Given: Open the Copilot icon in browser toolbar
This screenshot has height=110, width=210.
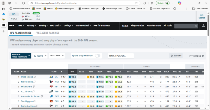Looking at the screenshot, I should (179, 3).
